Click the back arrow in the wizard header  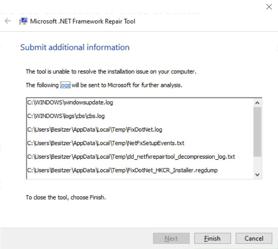click(8, 21)
